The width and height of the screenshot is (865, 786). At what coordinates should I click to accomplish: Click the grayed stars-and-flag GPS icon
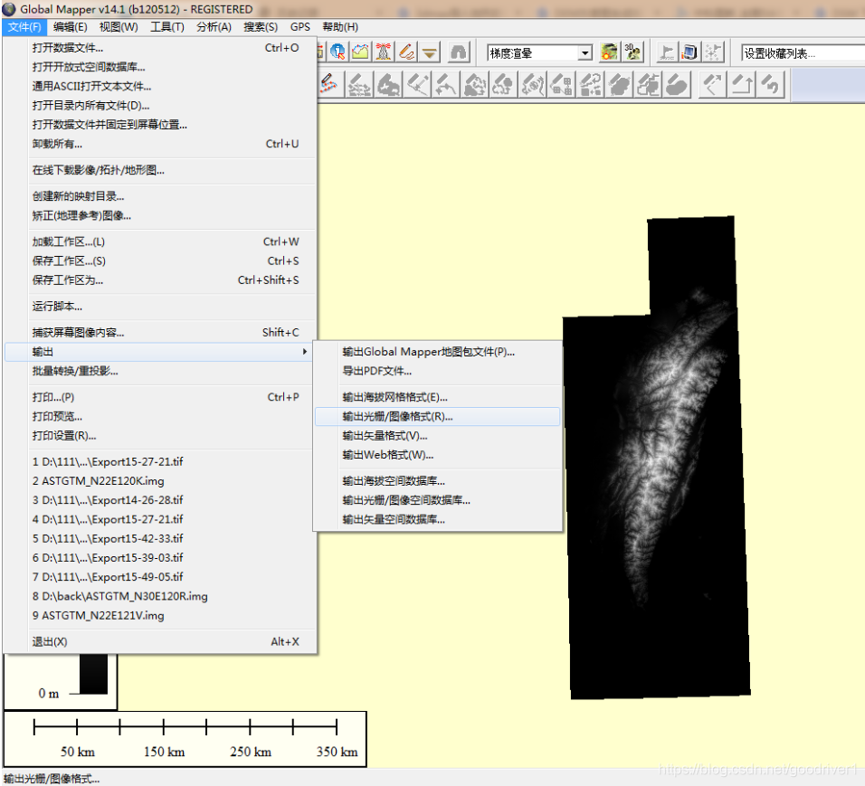coord(713,52)
